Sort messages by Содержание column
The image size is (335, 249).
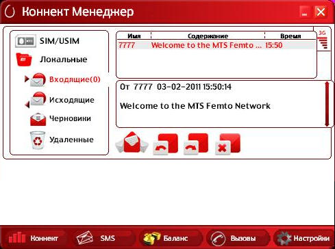click(208, 36)
